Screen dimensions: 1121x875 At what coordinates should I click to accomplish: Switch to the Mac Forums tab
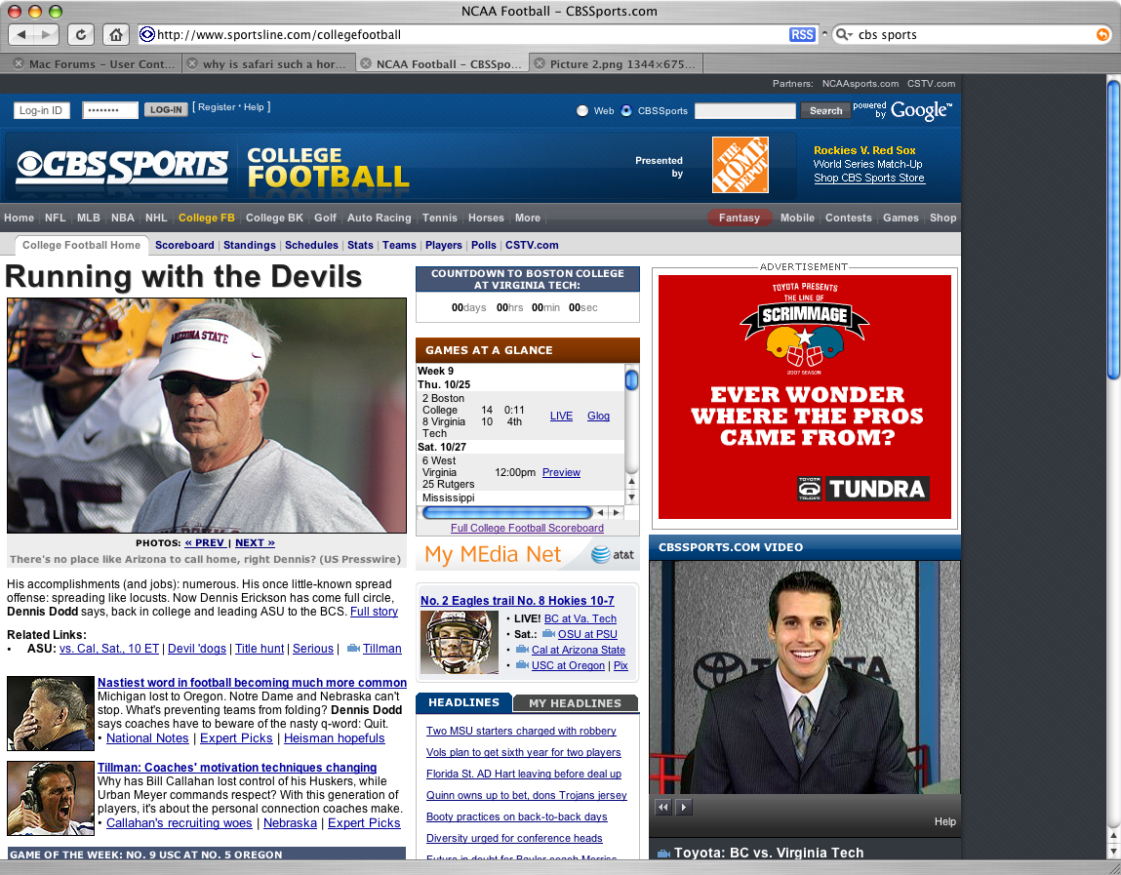coord(100,63)
